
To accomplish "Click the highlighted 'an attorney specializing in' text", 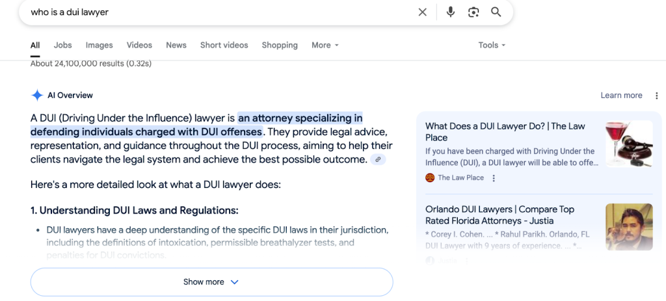I will tap(300, 118).
